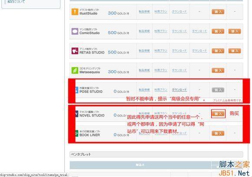Open 製品情報 link for Metasequoia
Viewport: 252px width, 177px height.
pyautogui.click(x=144, y=70)
